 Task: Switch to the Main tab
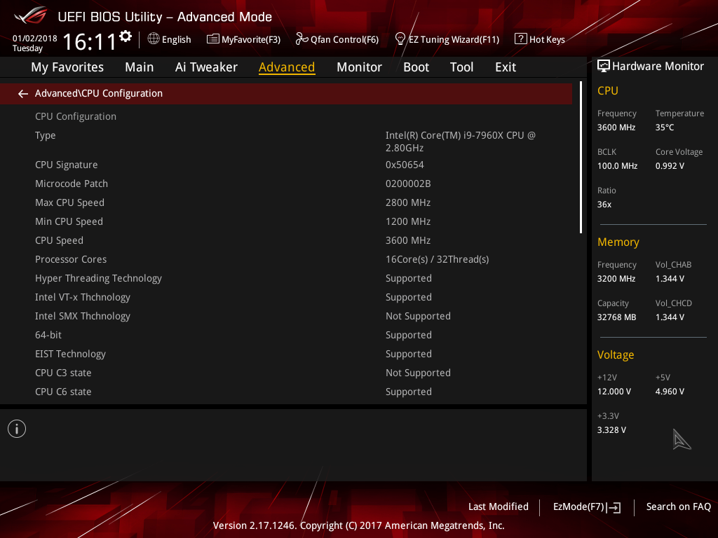(140, 67)
